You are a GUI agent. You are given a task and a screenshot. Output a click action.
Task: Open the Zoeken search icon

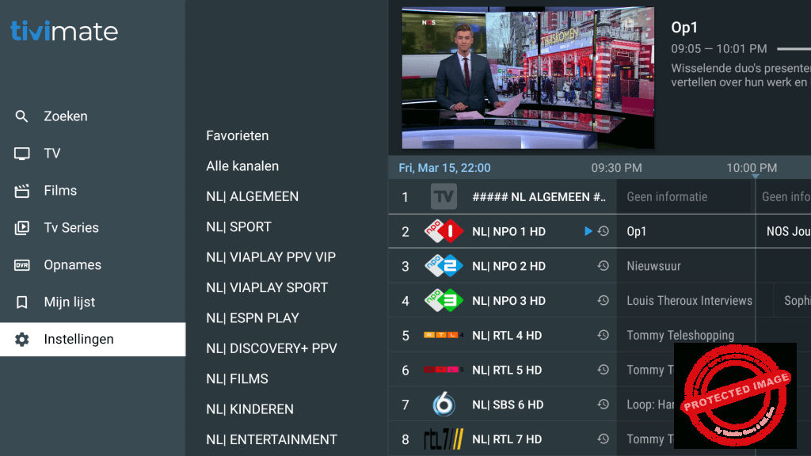pos(21,116)
